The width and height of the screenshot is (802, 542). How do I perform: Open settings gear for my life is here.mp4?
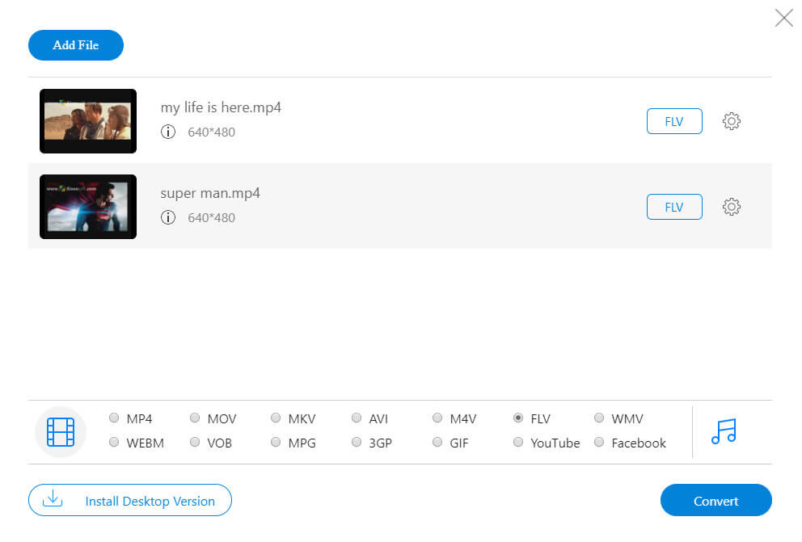pyautogui.click(x=731, y=121)
